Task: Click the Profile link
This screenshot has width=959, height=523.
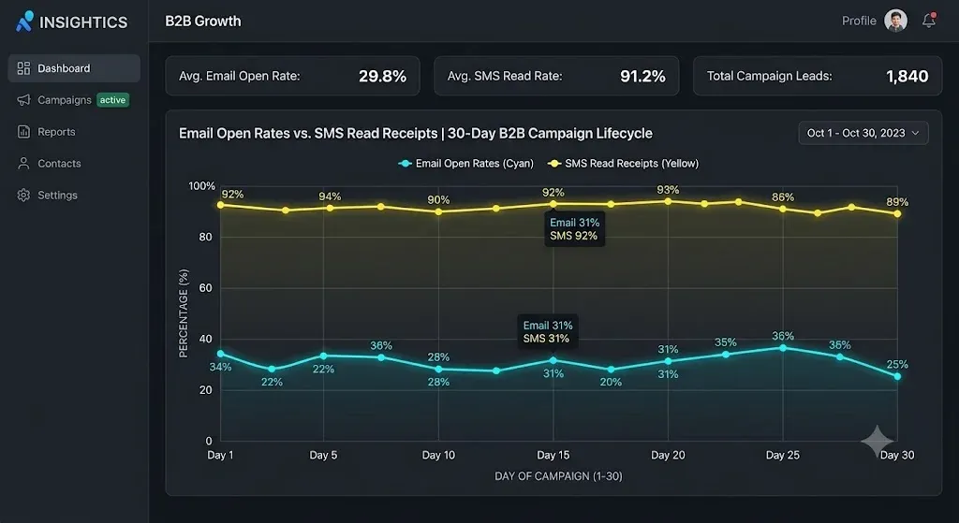Action: pos(859,21)
